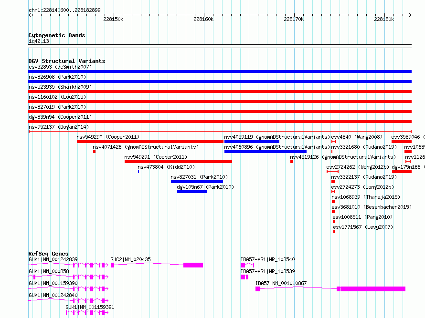Open nsv4519126 gnomAD variant label

point(343,157)
